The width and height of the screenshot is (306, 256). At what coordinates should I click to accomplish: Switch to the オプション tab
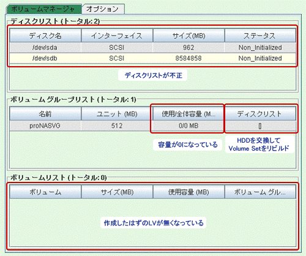tap(103, 9)
